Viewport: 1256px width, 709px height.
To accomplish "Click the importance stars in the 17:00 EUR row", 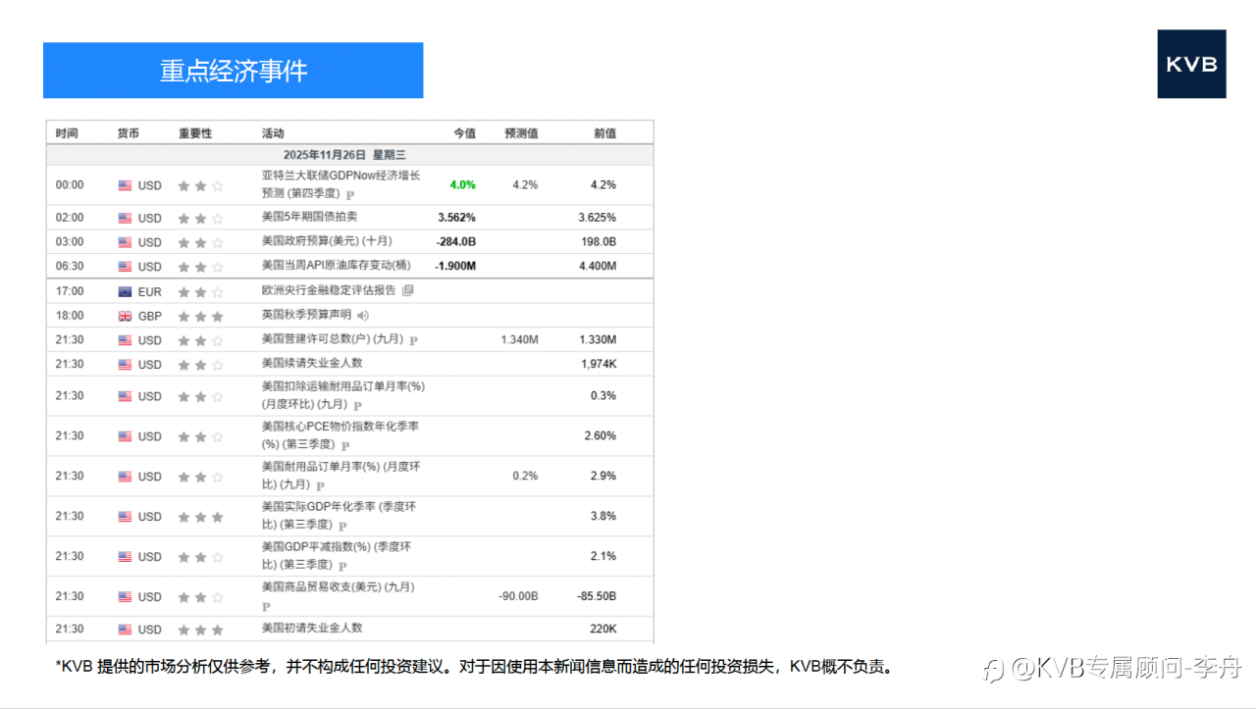I will click(200, 291).
